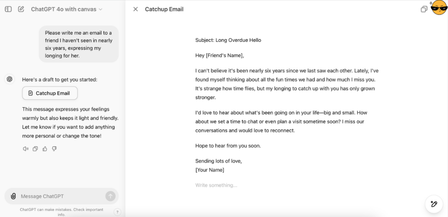Open the Catchup Email document chip
This screenshot has height=217, width=448.
(x=50, y=93)
